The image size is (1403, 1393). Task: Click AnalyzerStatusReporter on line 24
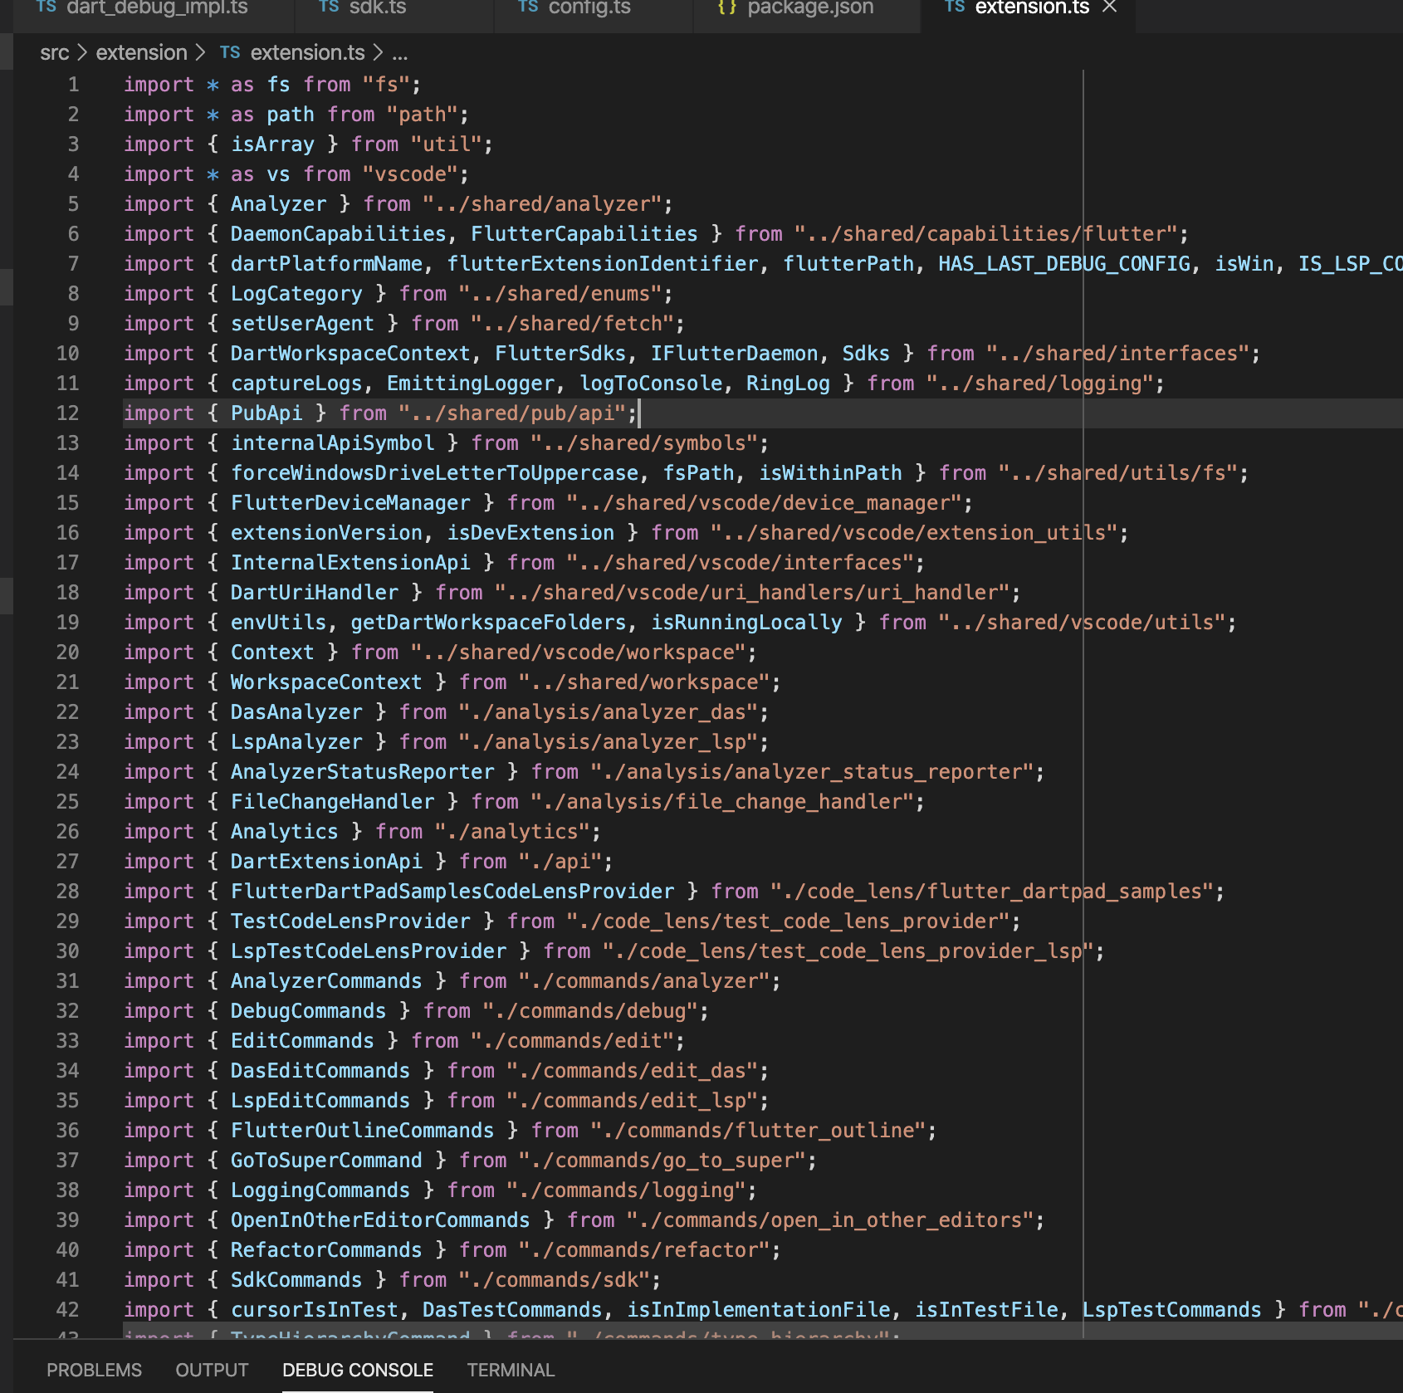363,772
